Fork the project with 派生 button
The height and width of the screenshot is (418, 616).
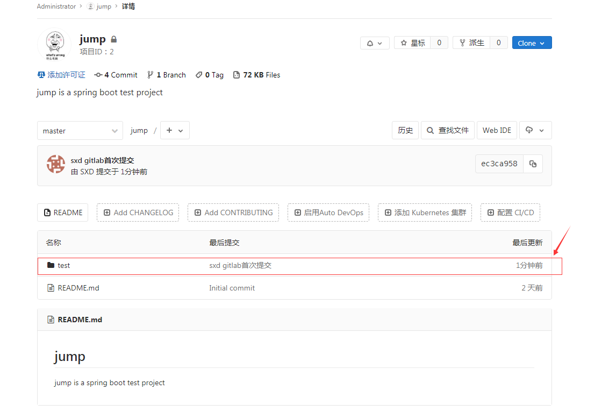pyautogui.click(x=471, y=43)
